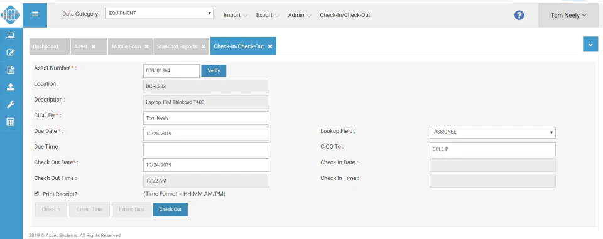The height and width of the screenshot is (239, 603).
Task: Open the wrench tools sidebar icon
Action: coord(11,105)
